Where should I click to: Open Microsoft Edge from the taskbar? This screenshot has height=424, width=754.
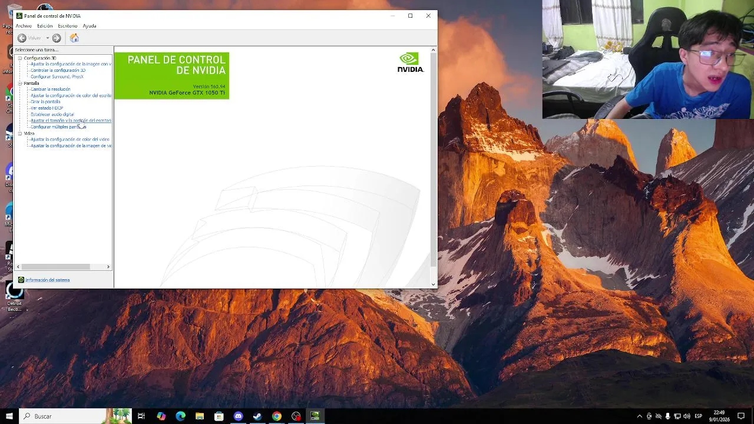coord(181,416)
